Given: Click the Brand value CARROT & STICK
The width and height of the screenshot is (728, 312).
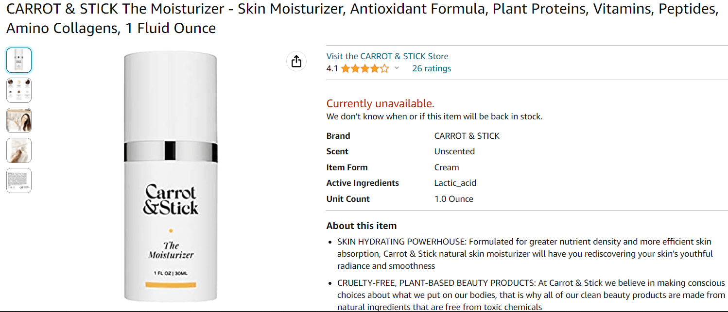Looking at the screenshot, I should click(467, 136).
